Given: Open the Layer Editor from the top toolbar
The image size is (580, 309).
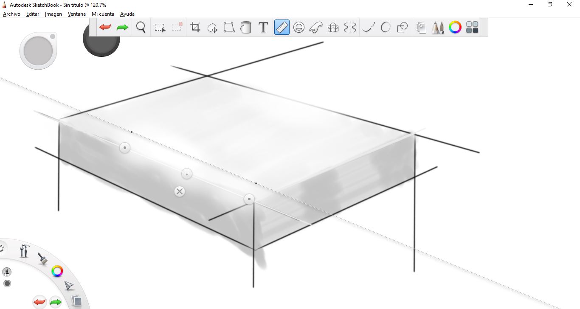Looking at the screenshot, I should (421, 28).
